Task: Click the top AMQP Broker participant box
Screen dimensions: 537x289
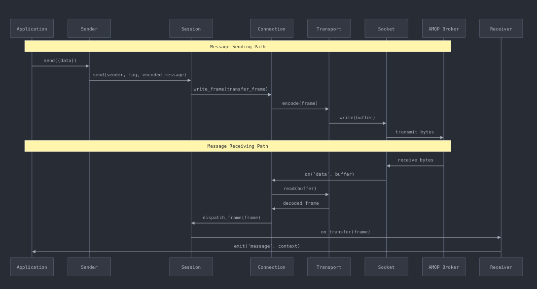Action: pos(443,29)
